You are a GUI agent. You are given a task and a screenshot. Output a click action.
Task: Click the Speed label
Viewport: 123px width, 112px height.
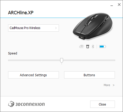pyautogui.click(x=13, y=53)
